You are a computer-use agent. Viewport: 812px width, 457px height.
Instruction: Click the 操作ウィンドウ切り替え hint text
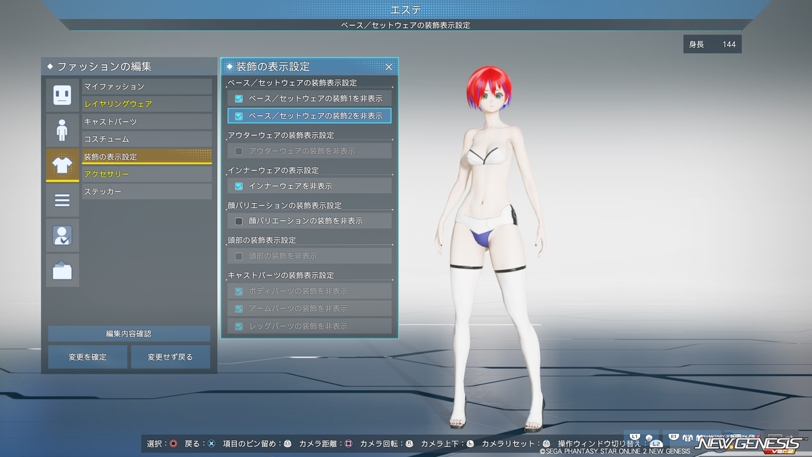click(599, 444)
